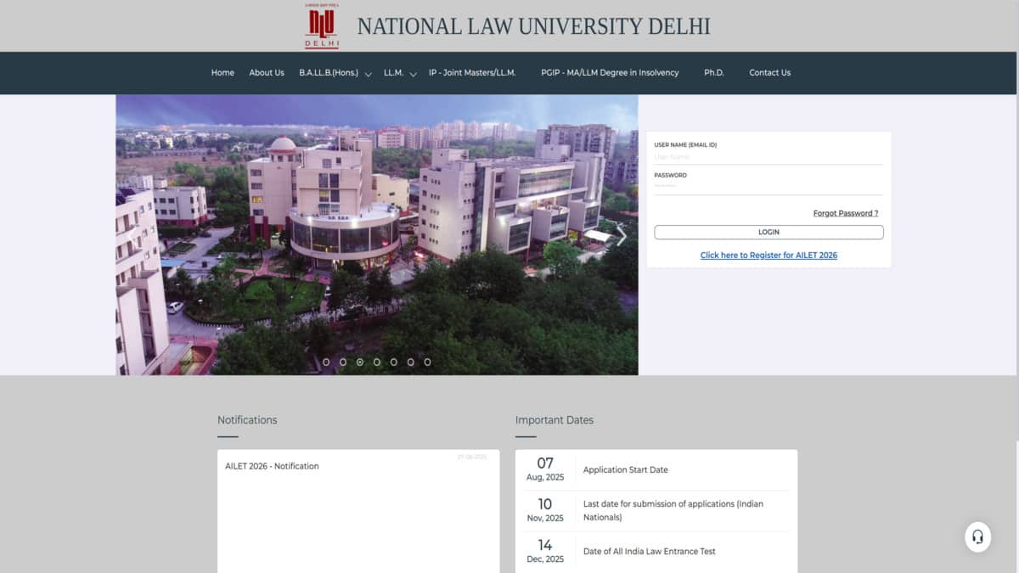Viewport: 1019px width, 573px height.
Task: Click the Forgot Password link
Action: click(845, 213)
